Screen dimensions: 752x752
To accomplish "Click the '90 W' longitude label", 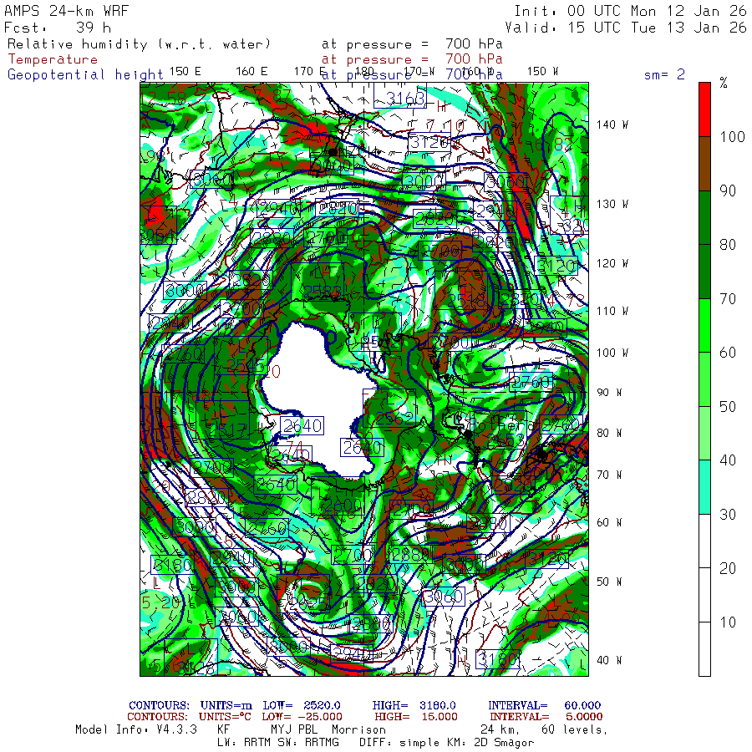I will [609, 393].
